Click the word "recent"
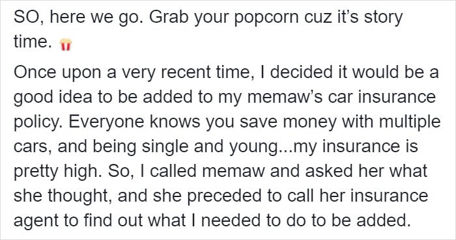The height and width of the screenshot is (240, 456). (x=180, y=73)
